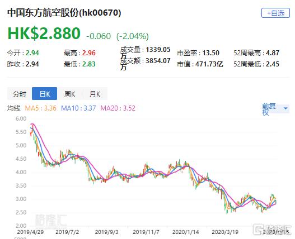Click the 2019/4/29 date axis label
295x239 pixels.
coord(30,232)
